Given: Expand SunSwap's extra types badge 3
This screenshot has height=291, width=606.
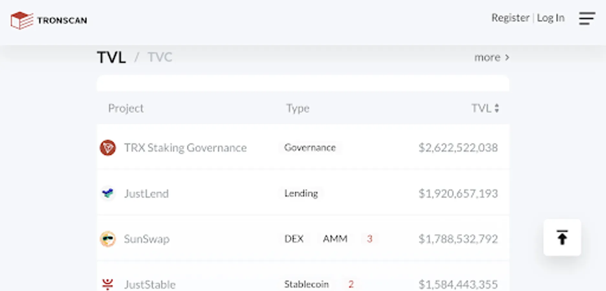Looking at the screenshot, I should (x=369, y=239).
